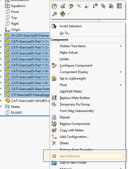
Task: Click the Appearances color ball icon
Action: [x=63, y=14]
